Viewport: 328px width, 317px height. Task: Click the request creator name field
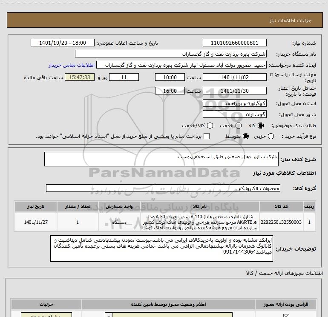[181, 65]
